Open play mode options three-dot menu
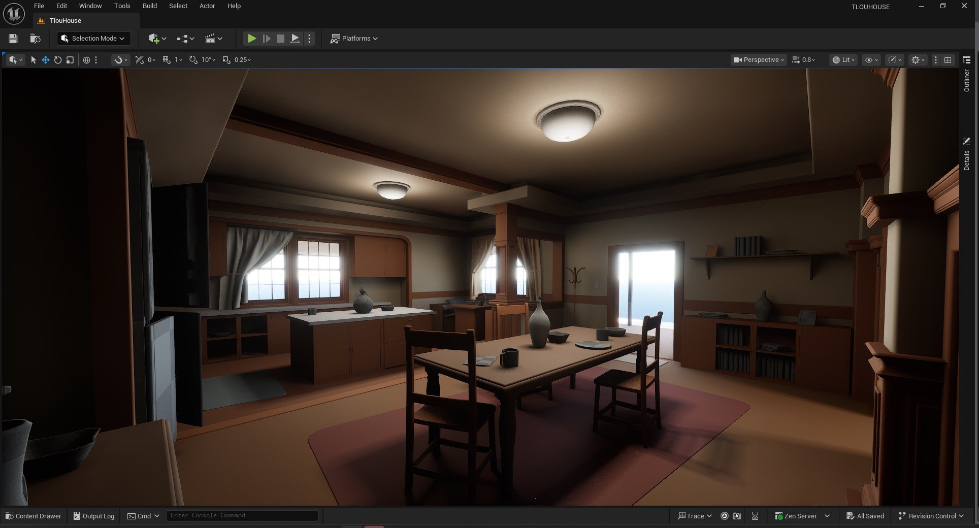Image resolution: width=979 pixels, height=528 pixels. tap(309, 39)
